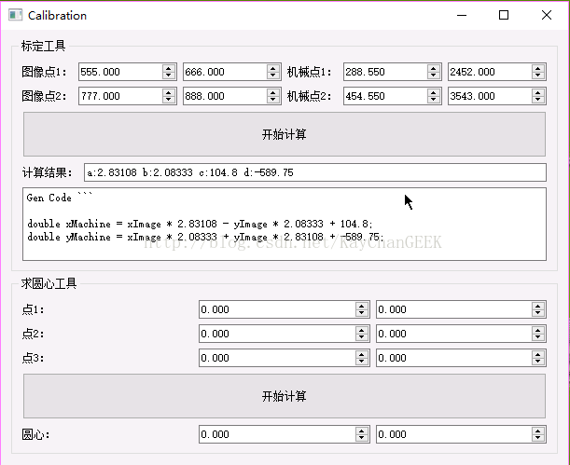Decrease 圆心 second value with down arrow

(538, 438)
